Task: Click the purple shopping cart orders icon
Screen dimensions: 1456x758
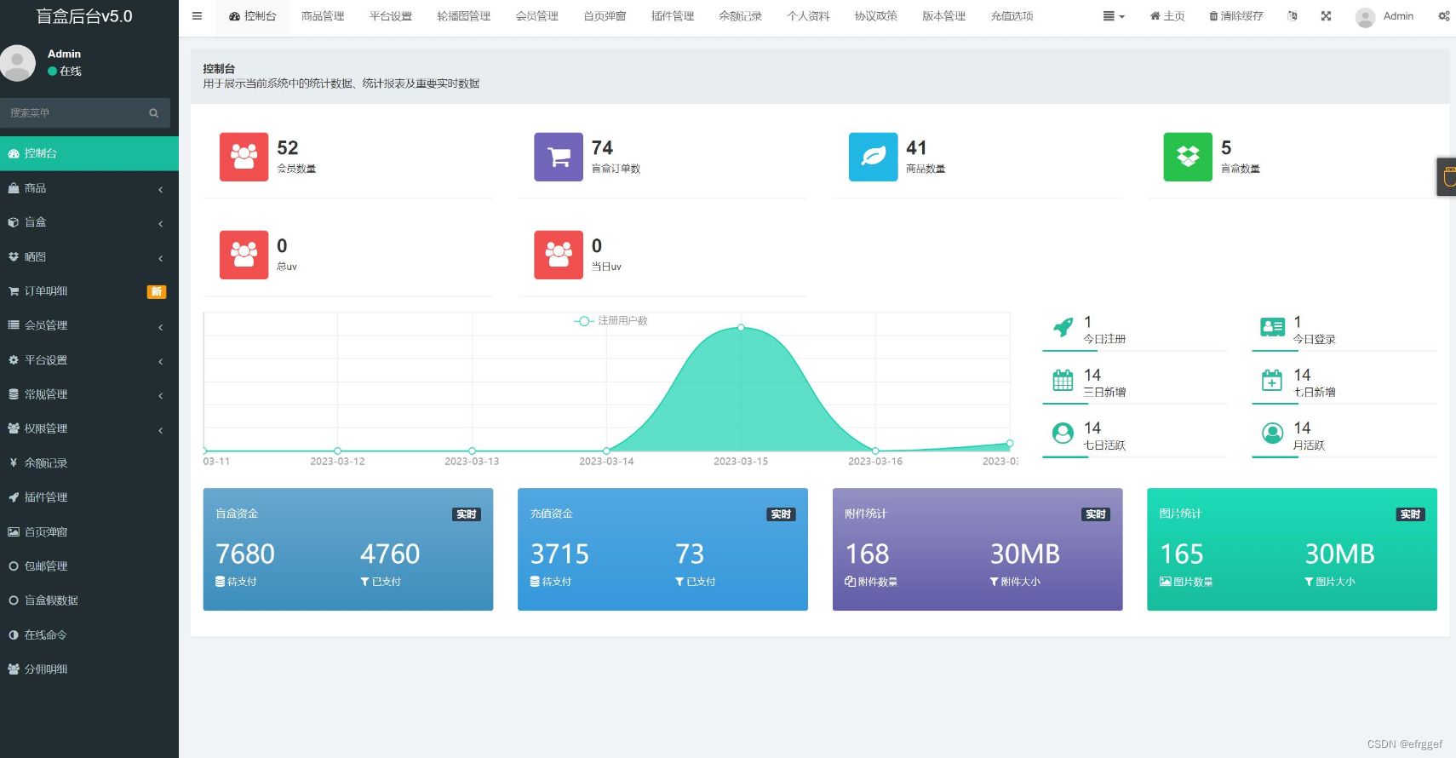Action: click(559, 157)
